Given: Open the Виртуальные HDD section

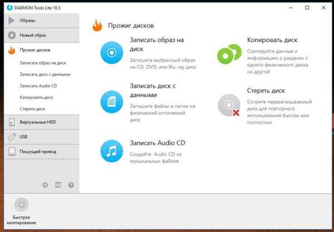Looking at the screenshot, I should 42,122.
